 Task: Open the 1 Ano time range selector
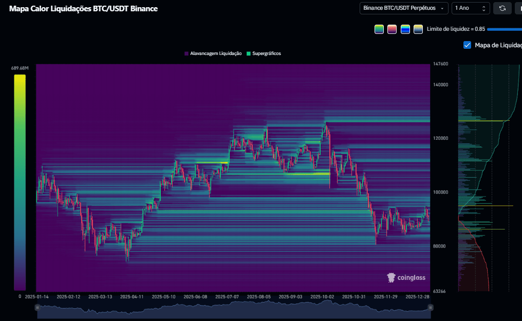coord(470,8)
